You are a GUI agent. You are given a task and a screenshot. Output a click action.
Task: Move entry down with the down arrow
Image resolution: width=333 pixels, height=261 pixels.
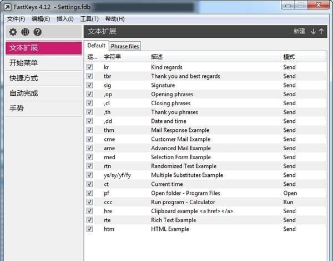point(313,31)
